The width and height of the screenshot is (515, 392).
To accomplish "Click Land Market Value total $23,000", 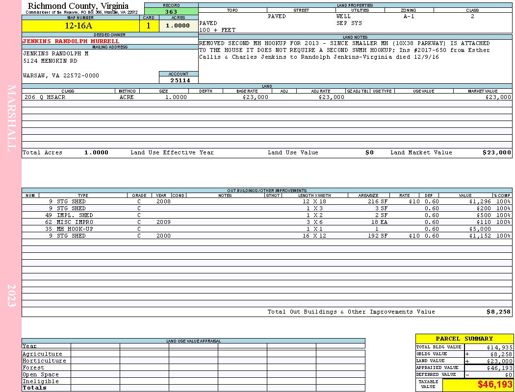I will tap(497, 152).
